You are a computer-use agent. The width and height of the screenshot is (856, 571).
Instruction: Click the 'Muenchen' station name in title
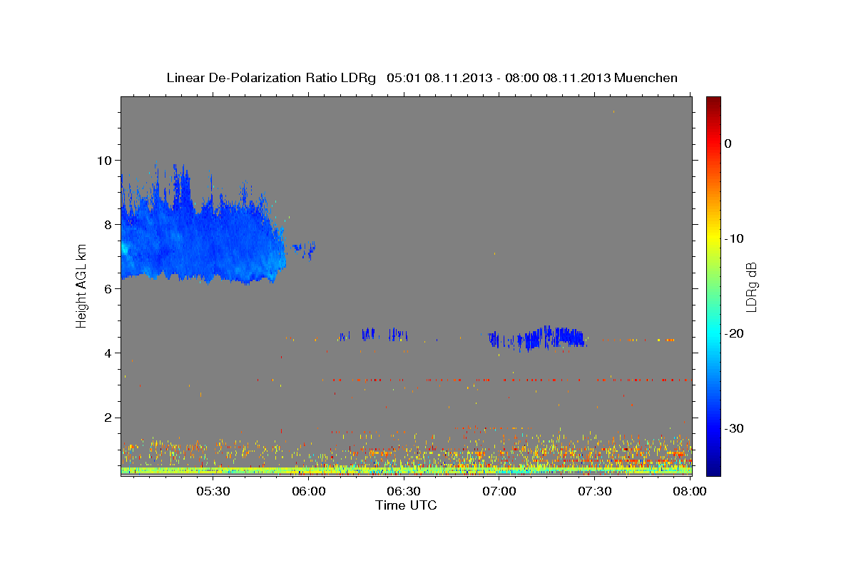pyautogui.click(x=647, y=78)
